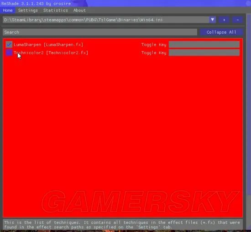Open the preset file dropdown arrow

(212, 20)
